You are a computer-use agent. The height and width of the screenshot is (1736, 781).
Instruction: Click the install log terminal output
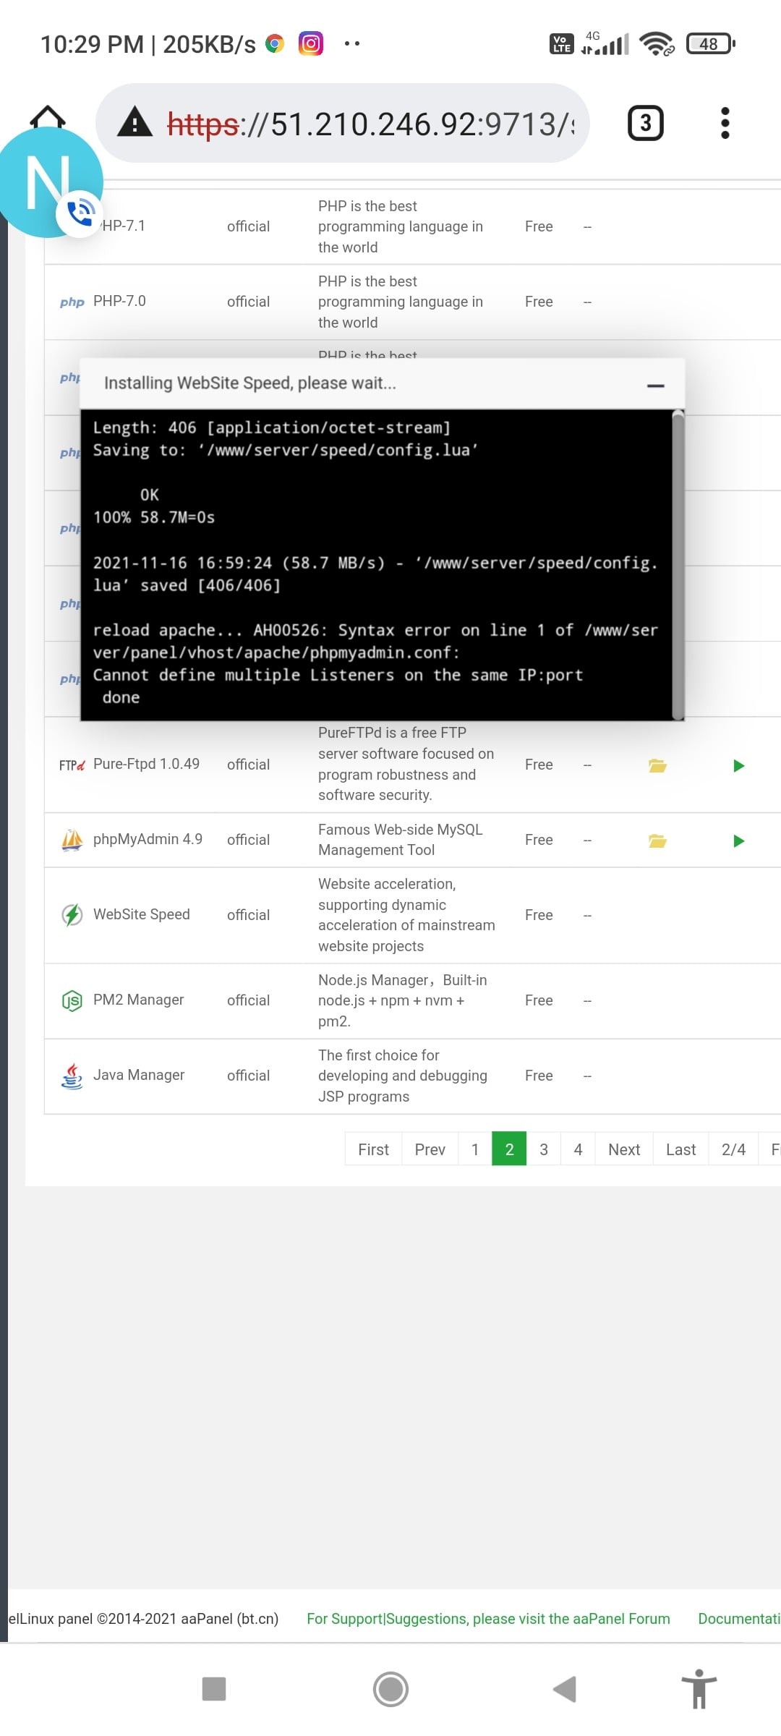coord(376,565)
